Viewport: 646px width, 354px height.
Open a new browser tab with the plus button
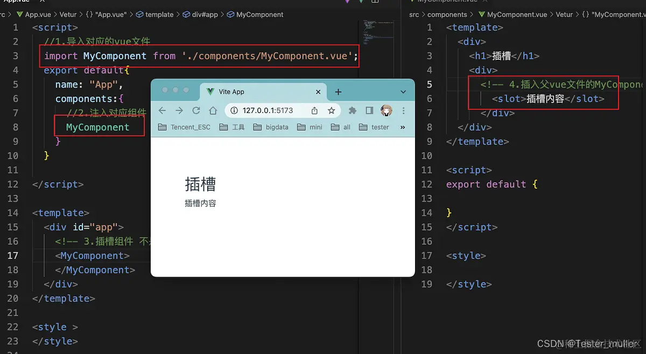click(338, 91)
